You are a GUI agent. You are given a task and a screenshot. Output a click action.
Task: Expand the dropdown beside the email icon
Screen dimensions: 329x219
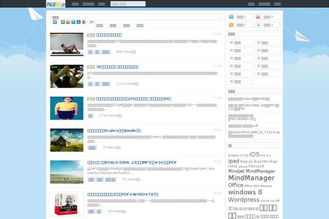tap(271, 26)
